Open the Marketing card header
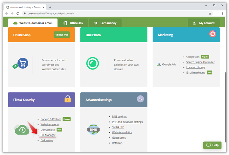The image size is (229, 155). coord(186,35)
